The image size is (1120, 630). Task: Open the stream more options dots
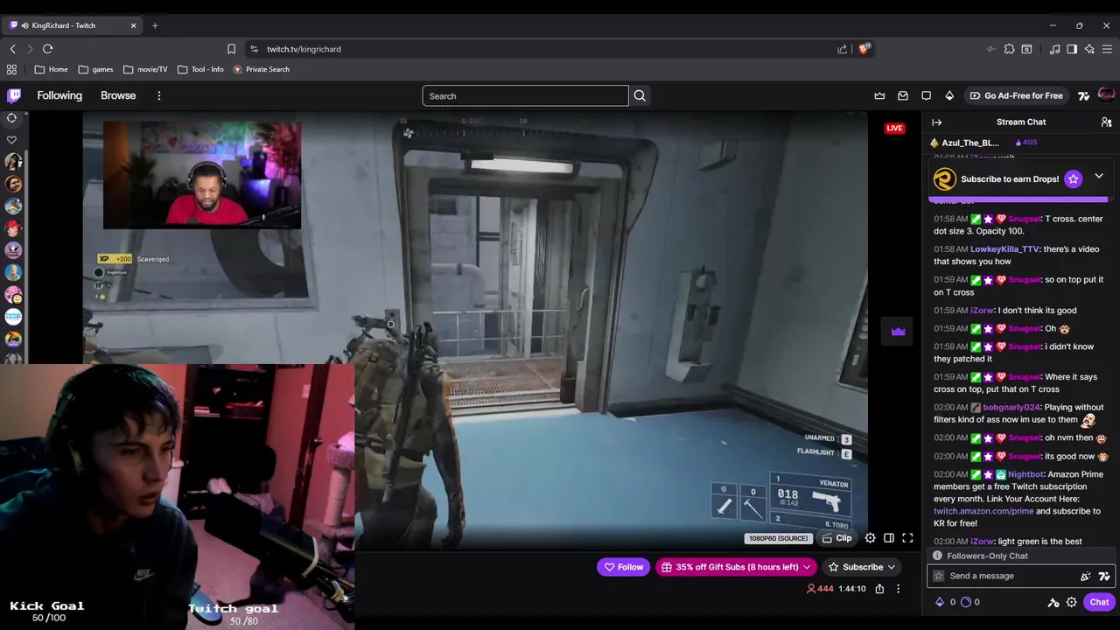(x=898, y=589)
